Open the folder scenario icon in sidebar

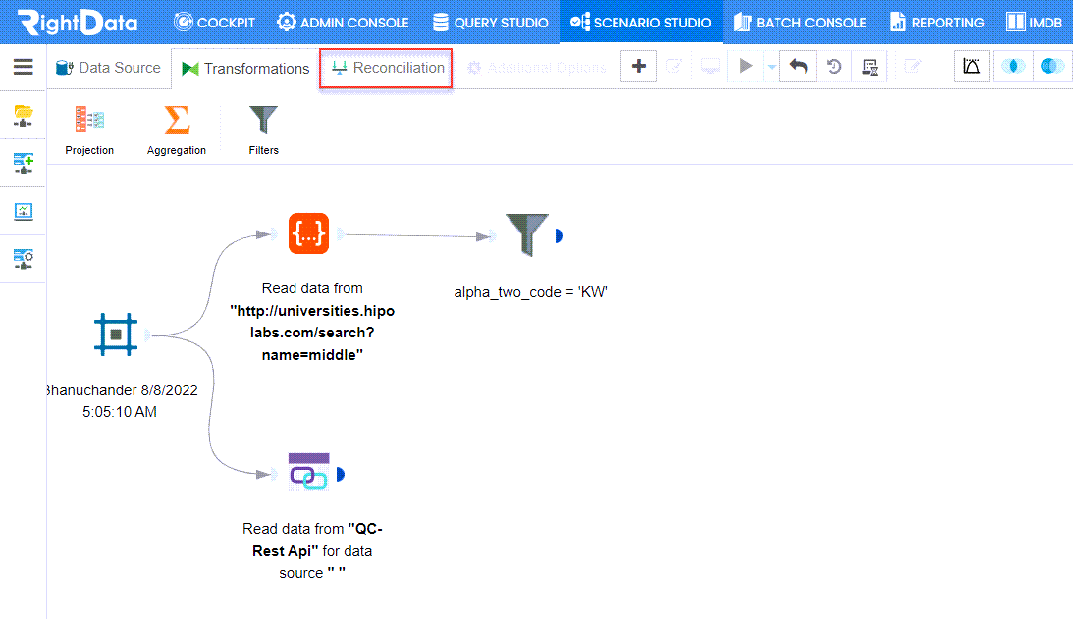coord(24,116)
